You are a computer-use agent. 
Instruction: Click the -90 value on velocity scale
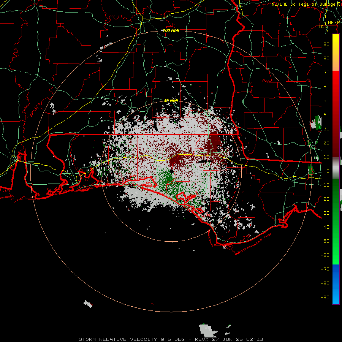coord(325,297)
